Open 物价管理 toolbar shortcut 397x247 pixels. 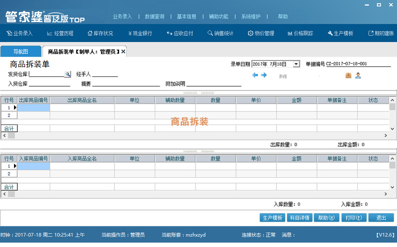pyautogui.click(x=261, y=33)
